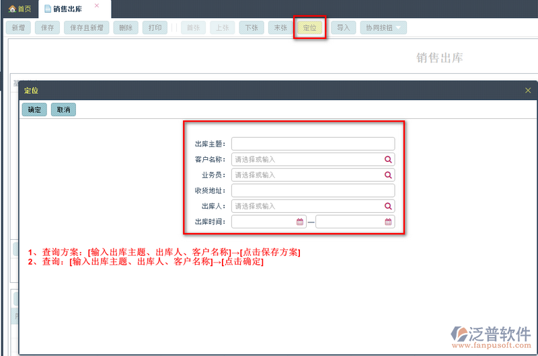Click the home icon on 首页 tab
The image size is (538, 356).
click(x=12, y=9)
